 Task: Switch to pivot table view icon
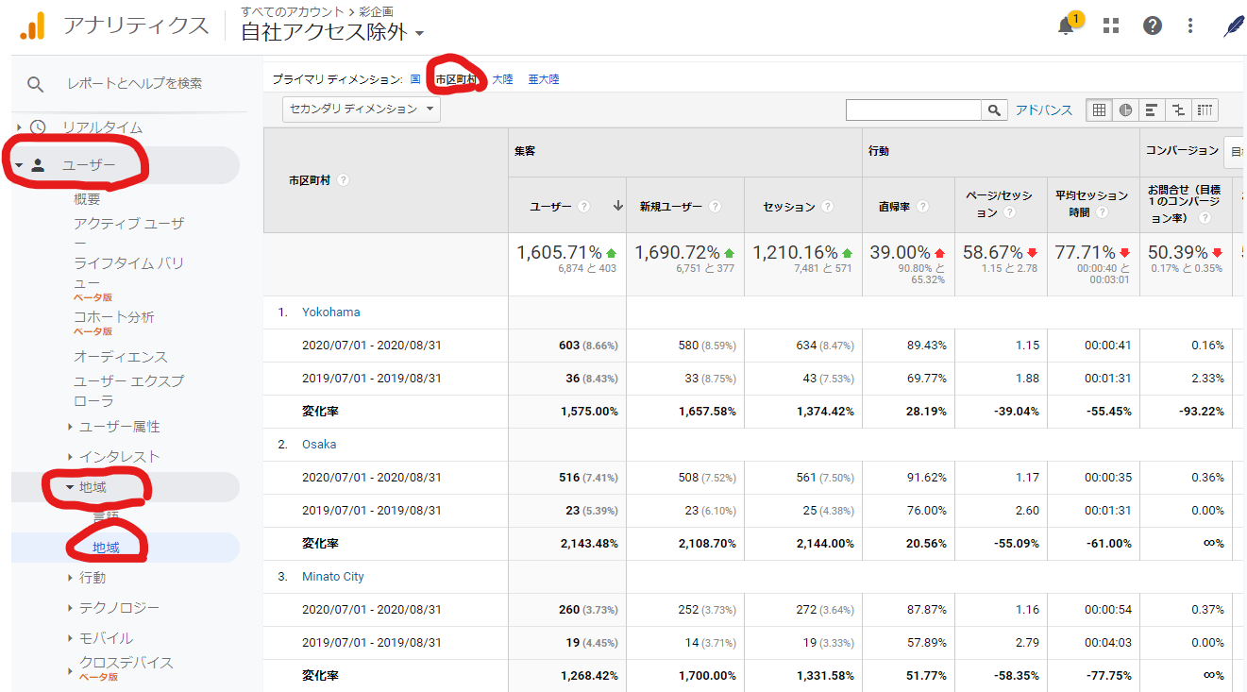(1205, 110)
